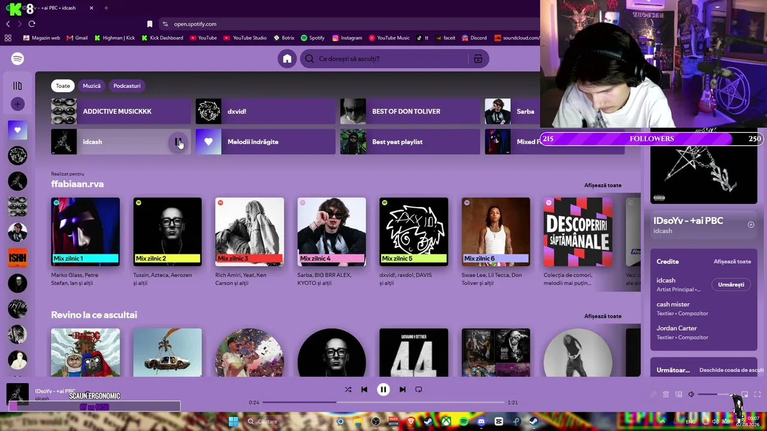Screen dimensions: 767x431
Task: Select the Toate filter chip
Action: pyautogui.click(x=63, y=86)
